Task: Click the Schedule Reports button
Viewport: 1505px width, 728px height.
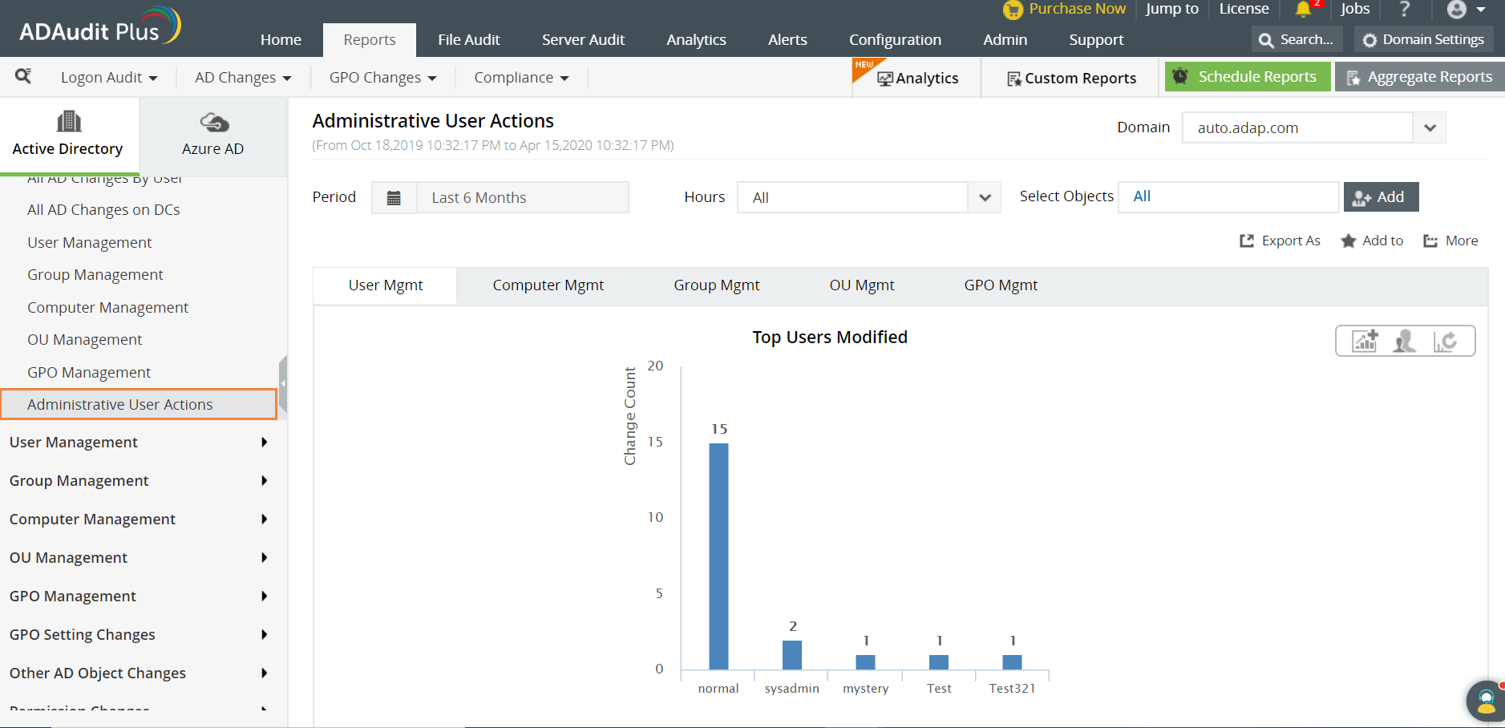Action: pyautogui.click(x=1248, y=77)
